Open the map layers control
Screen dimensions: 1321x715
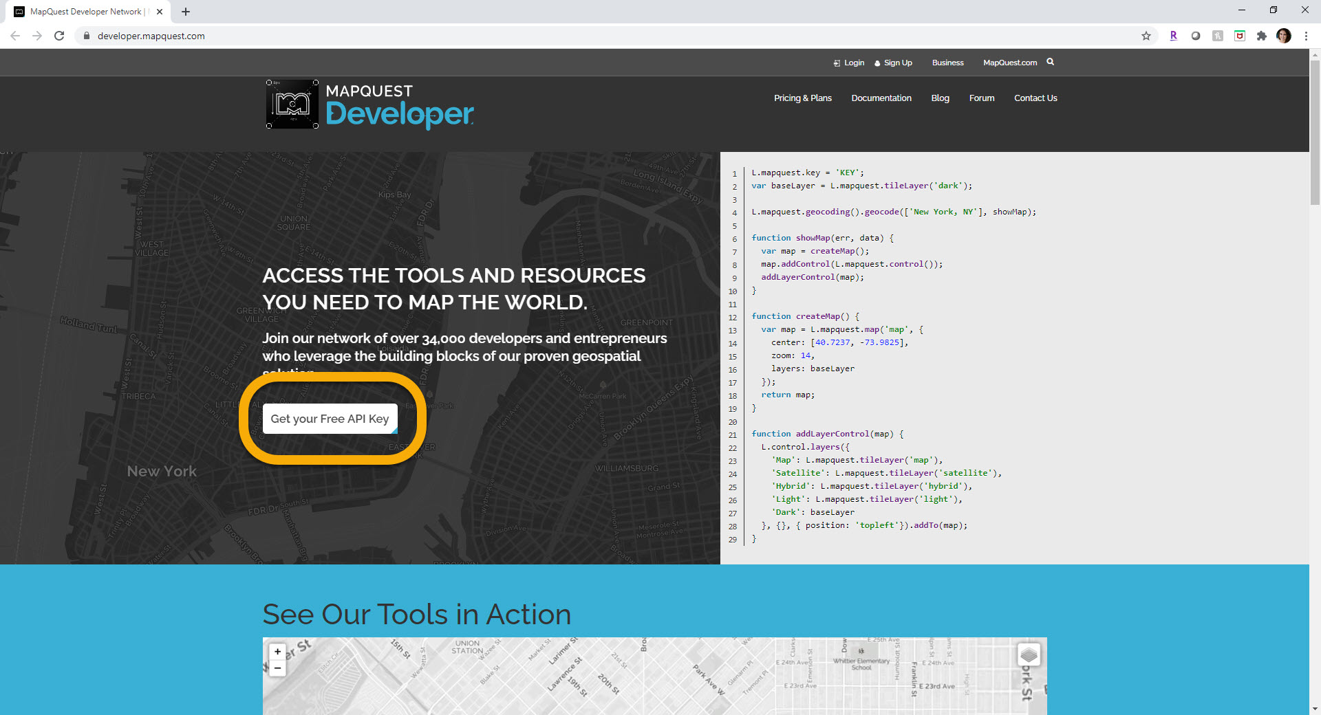click(1029, 654)
